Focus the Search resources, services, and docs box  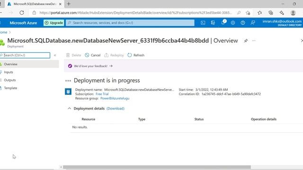click(130, 23)
